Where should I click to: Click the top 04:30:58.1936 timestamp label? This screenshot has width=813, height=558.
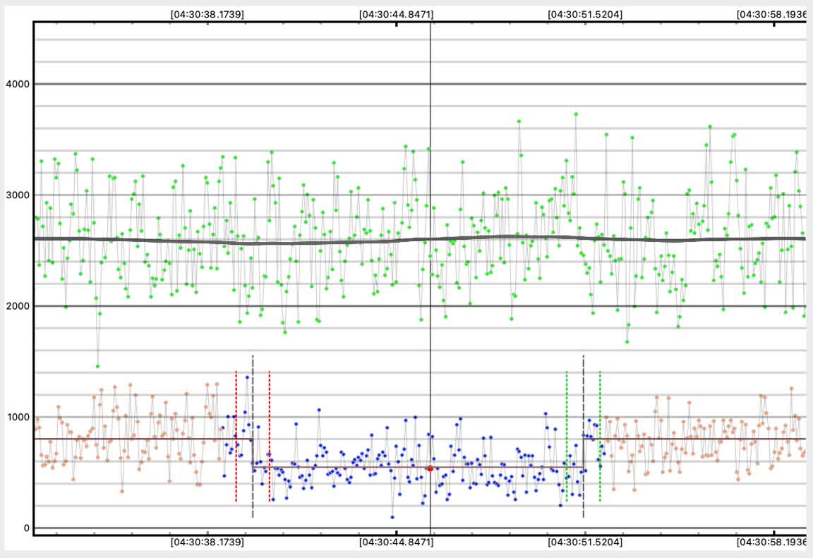pos(773,13)
